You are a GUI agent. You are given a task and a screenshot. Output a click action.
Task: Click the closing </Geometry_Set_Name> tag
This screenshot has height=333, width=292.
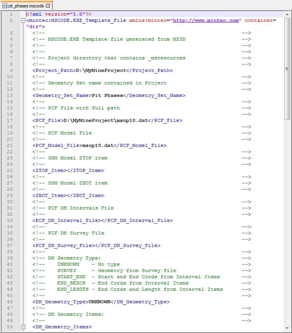(154, 96)
